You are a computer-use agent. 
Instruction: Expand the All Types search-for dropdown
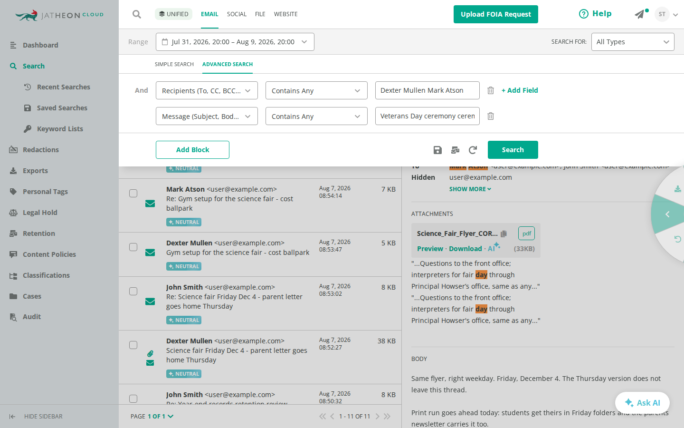633,42
